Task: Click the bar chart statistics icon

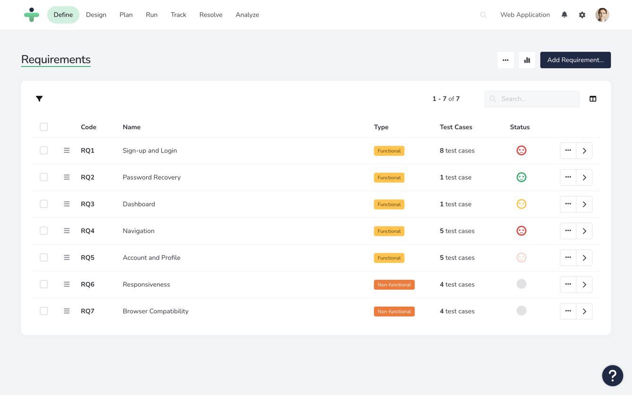Action: click(527, 60)
